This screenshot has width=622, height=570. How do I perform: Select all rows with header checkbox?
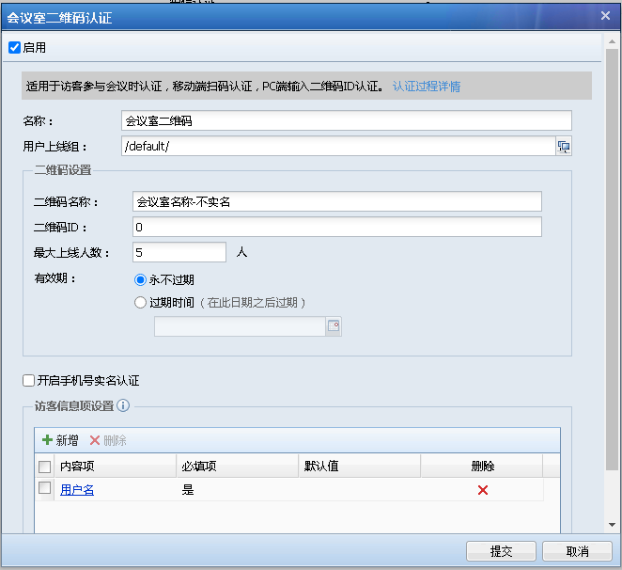pos(44,467)
